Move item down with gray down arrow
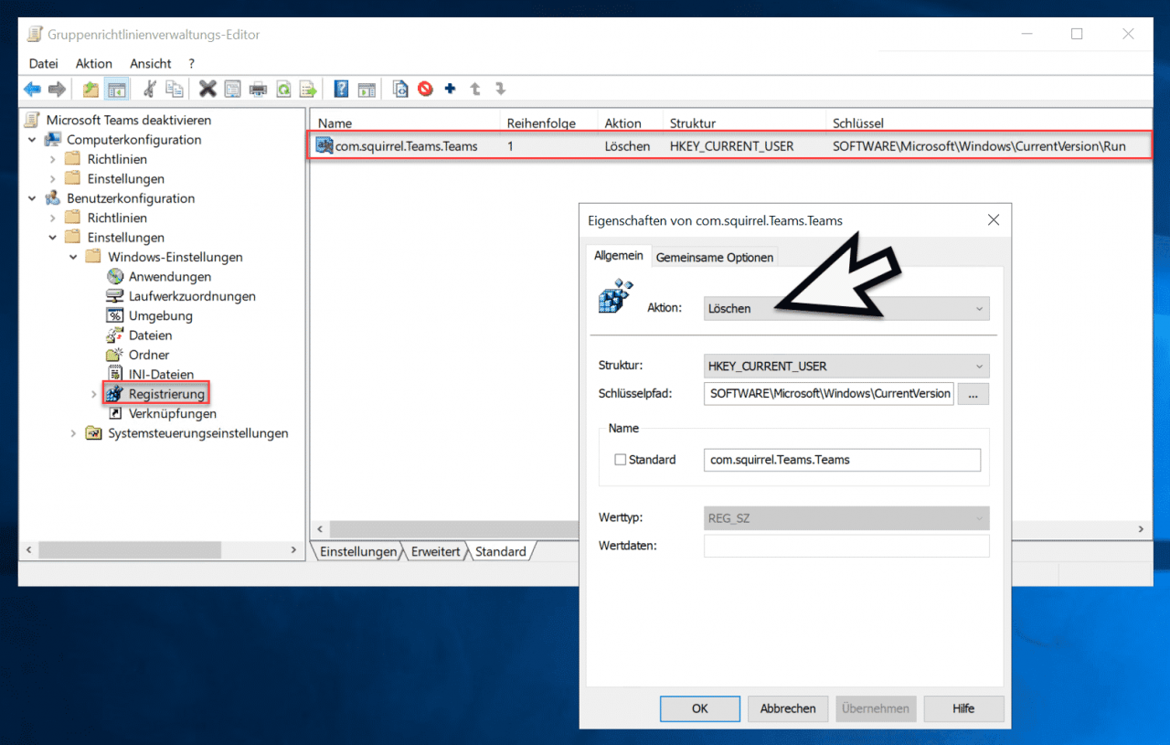 [500, 89]
